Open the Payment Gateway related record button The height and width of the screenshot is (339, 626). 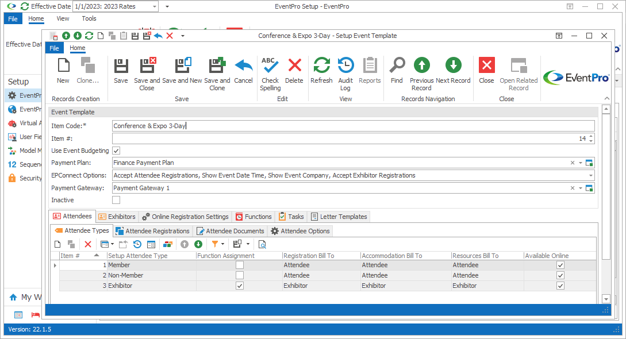tap(589, 188)
